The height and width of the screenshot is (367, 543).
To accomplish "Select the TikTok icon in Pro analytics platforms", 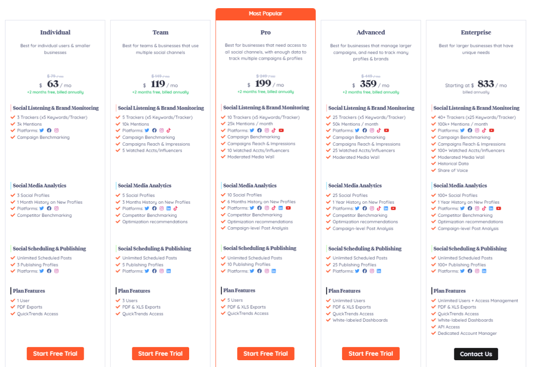I will pos(274,208).
